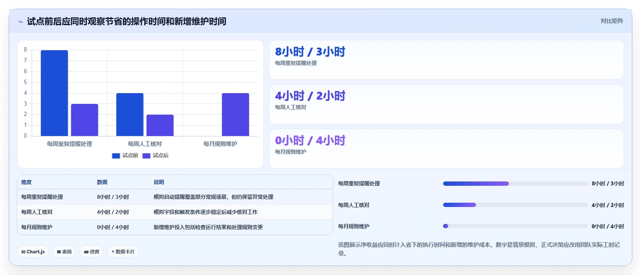Viewport: 641px width, 275px height.
Task: Open the 0小时 / 4小时 data card
Action: 447,149
